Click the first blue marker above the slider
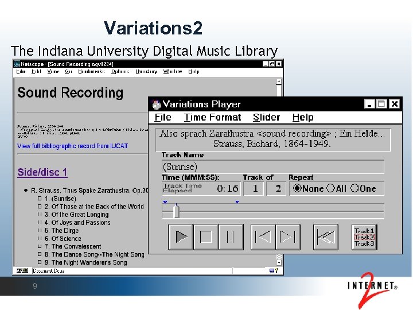 click(165, 202)
